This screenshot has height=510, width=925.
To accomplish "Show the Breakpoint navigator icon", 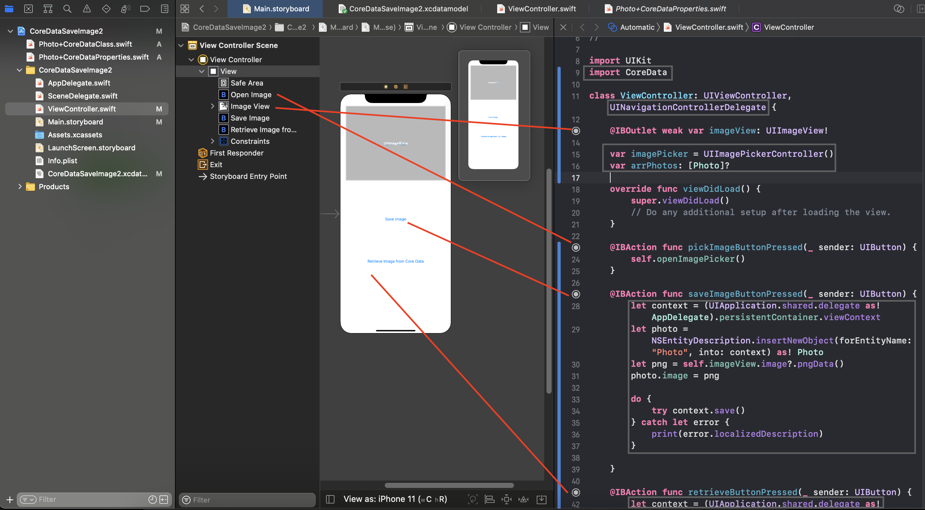I will click(x=145, y=9).
